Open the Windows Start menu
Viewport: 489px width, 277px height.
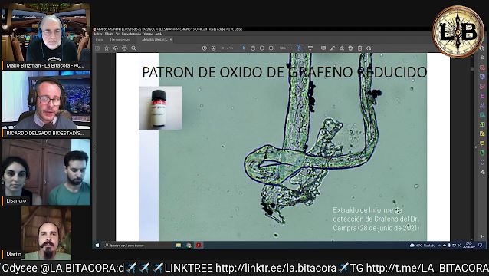[97, 246]
